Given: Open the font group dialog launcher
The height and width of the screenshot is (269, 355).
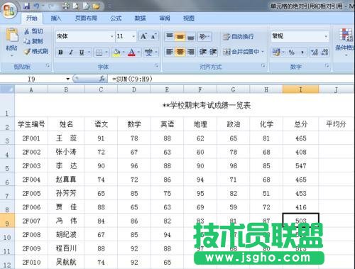Looking at the screenshot, I should 156,66.
